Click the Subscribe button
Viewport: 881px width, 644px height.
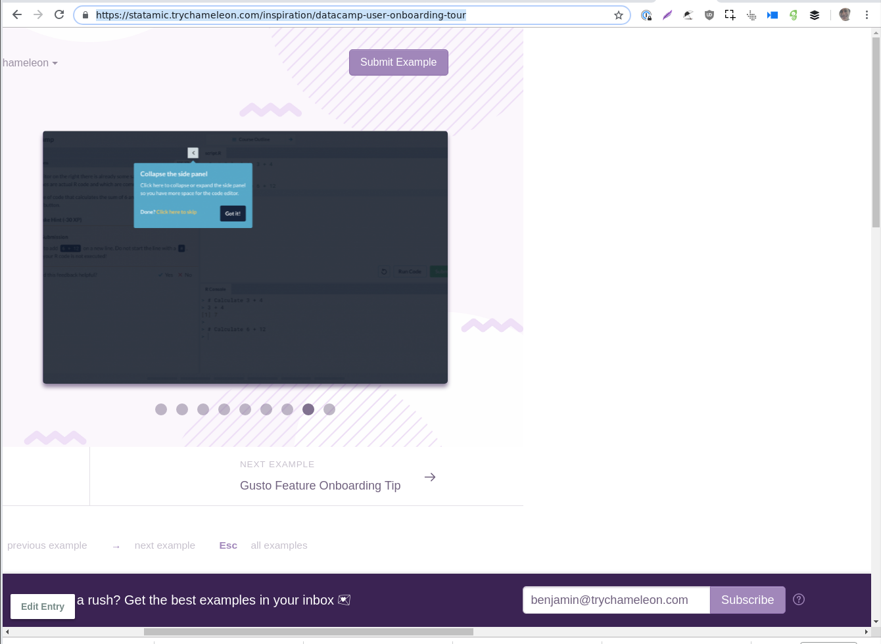[x=748, y=600]
